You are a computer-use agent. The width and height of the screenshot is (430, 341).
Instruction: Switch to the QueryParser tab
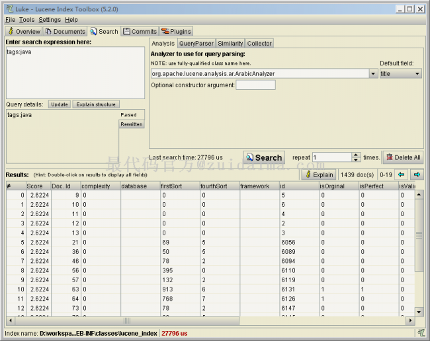coord(196,44)
